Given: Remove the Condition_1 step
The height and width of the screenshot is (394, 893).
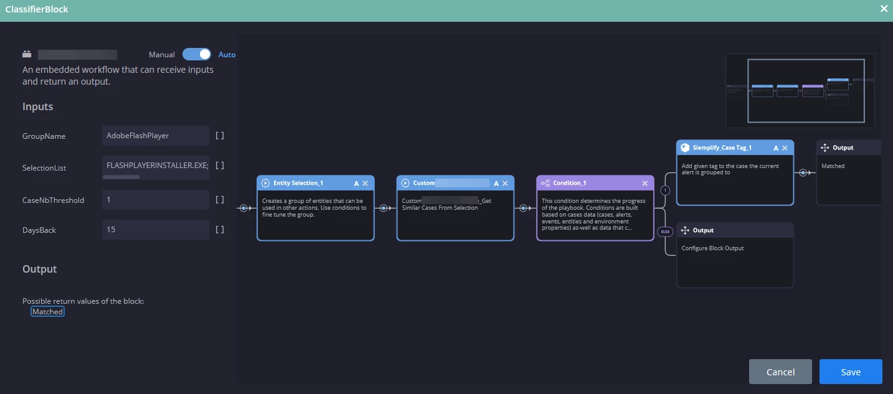Looking at the screenshot, I should tap(645, 183).
